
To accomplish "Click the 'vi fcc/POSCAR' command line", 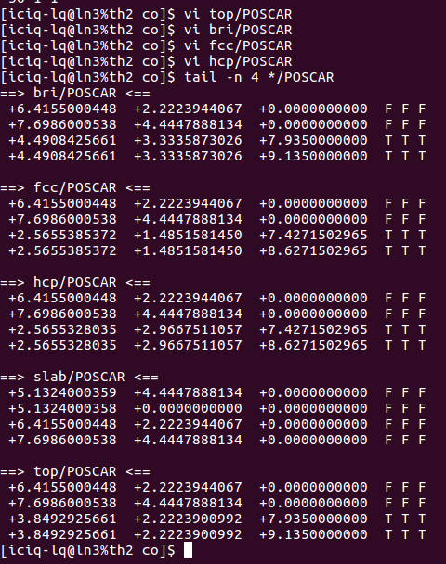I will (238, 45).
